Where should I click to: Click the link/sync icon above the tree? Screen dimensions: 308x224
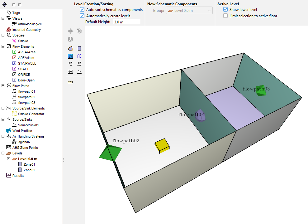[x=4, y=5]
